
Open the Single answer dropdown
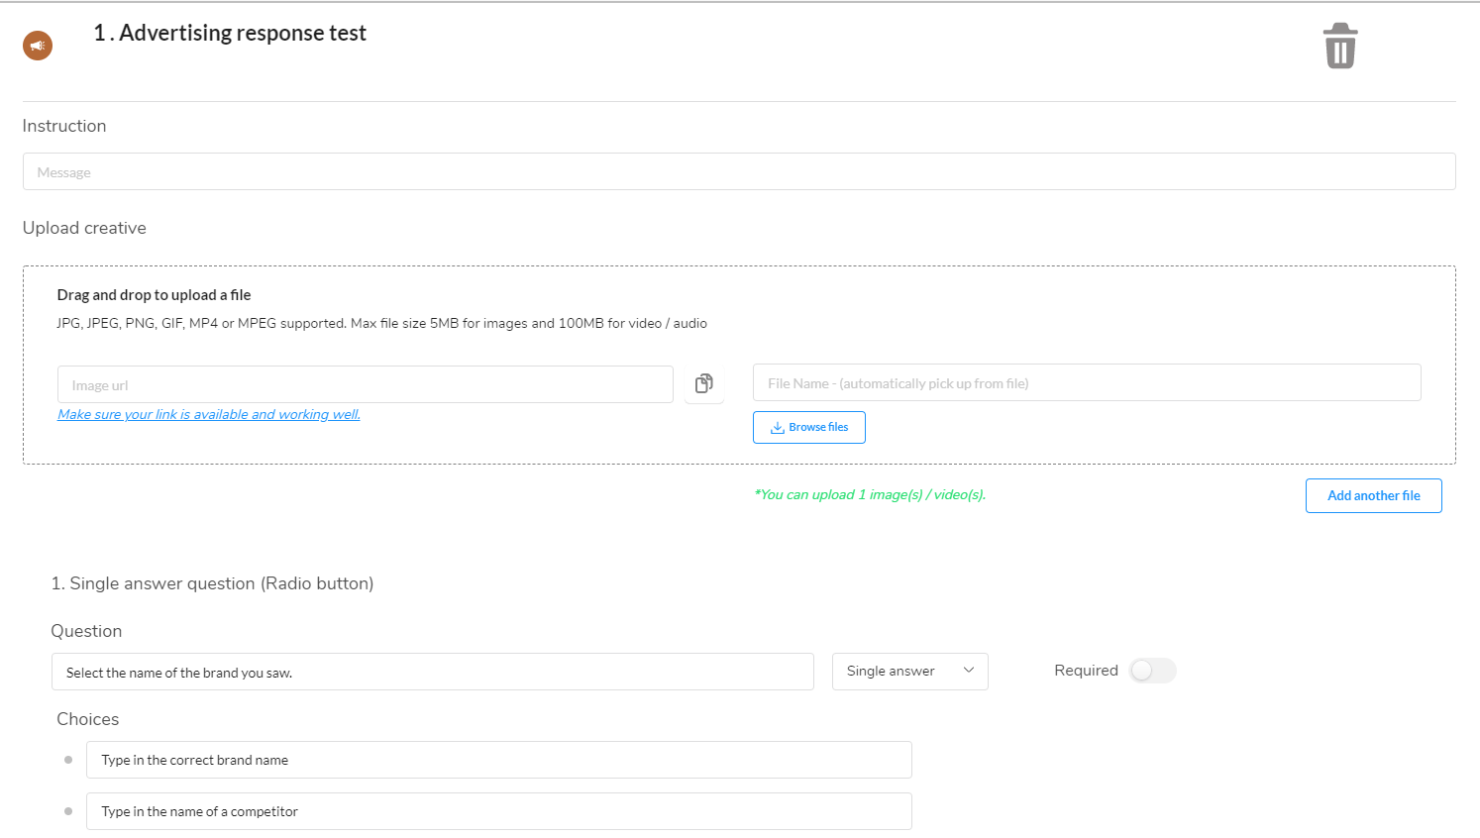[x=908, y=672]
